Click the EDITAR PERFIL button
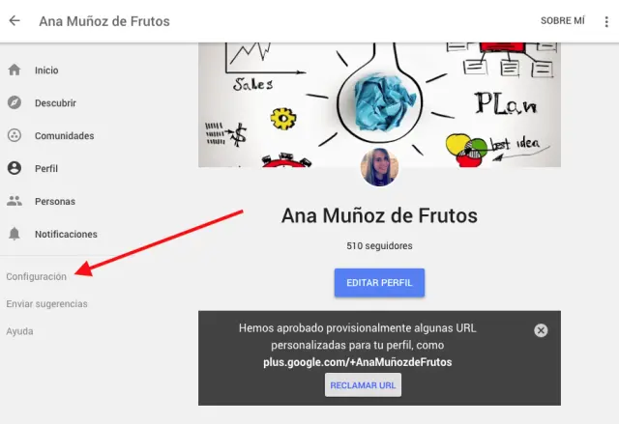 pos(379,283)
